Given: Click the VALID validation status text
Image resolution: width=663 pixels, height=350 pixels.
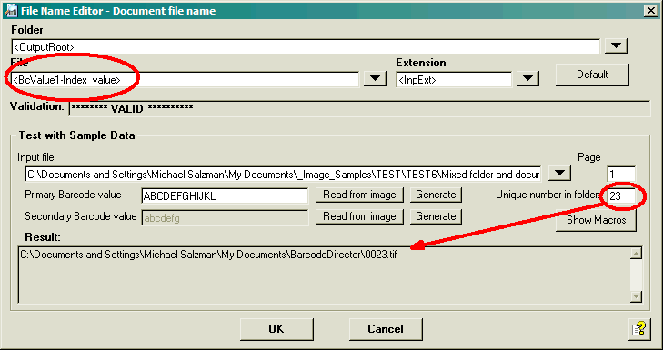Looking at the screenshot, I should (132, 108).
